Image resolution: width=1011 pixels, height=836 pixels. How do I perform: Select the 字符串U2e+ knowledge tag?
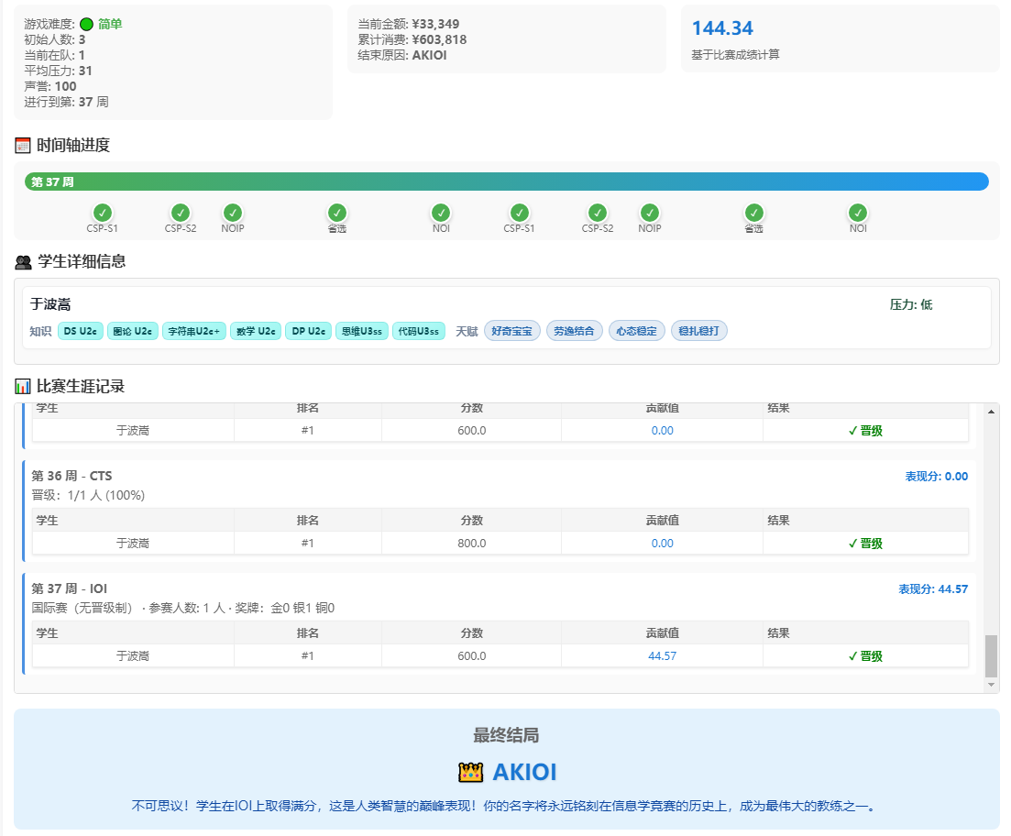194,331
